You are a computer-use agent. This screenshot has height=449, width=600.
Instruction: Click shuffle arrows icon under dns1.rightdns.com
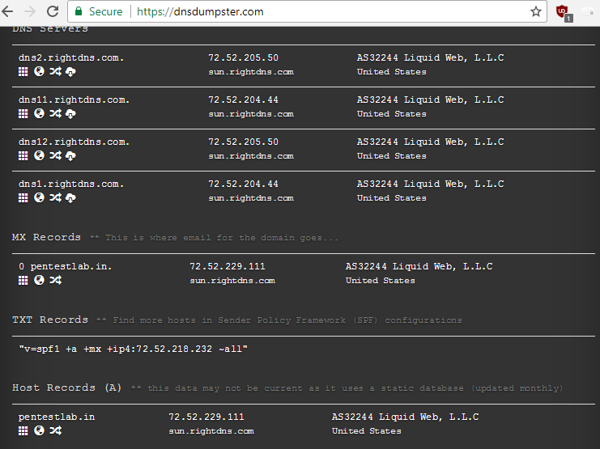click(x=56, y=197)
